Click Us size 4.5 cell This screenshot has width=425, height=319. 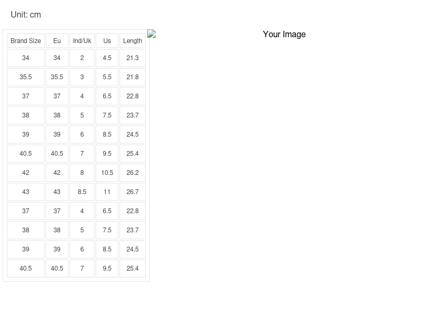coord(107,58)
